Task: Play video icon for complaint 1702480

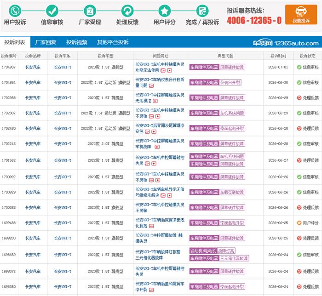Action: click(x=154, y=132)
